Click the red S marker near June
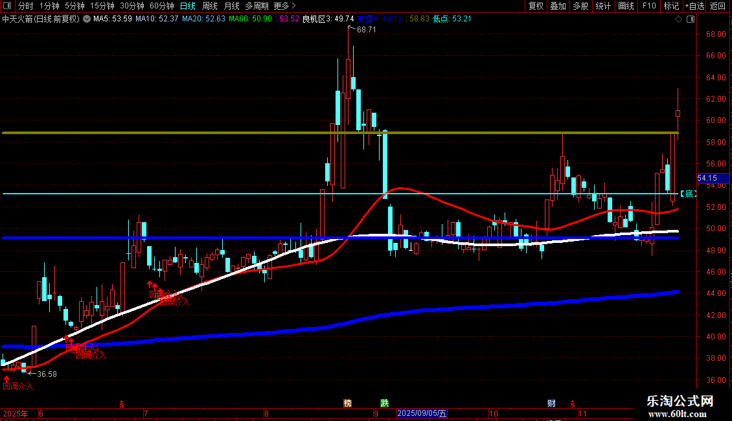Viewport: 732px width, 421px height. pyautogui.click(x=122, y=404)
